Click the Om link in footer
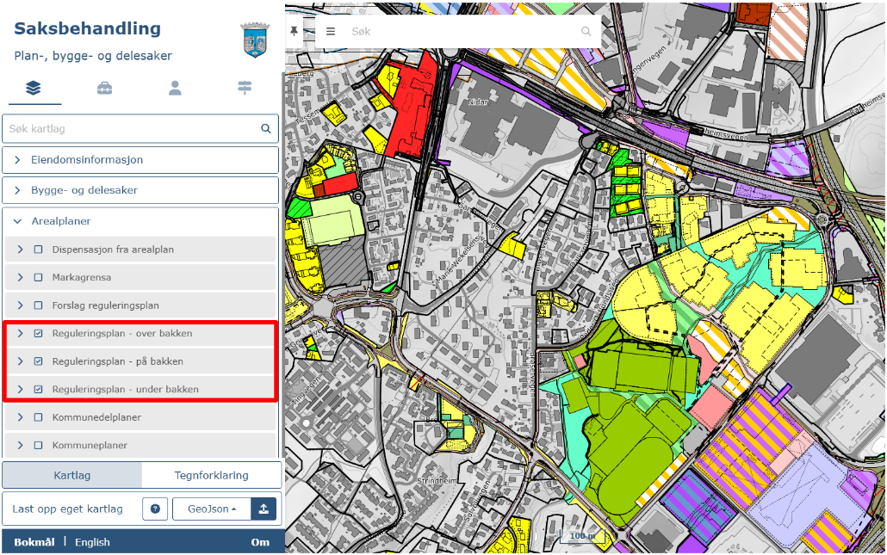This screenshot has width=887, height=555. pos(259,542)
